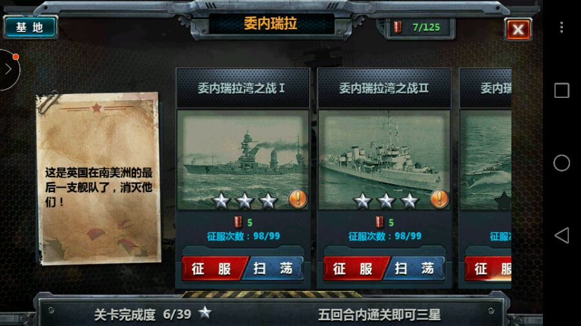The image size is (581, 326).
Task: Select the destroyer image of battle II
Action: pyautogui.click(x=385, y=160)
